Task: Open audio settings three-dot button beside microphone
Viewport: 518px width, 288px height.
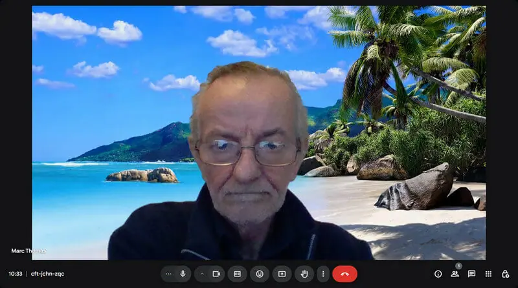Action: (168, 274)
